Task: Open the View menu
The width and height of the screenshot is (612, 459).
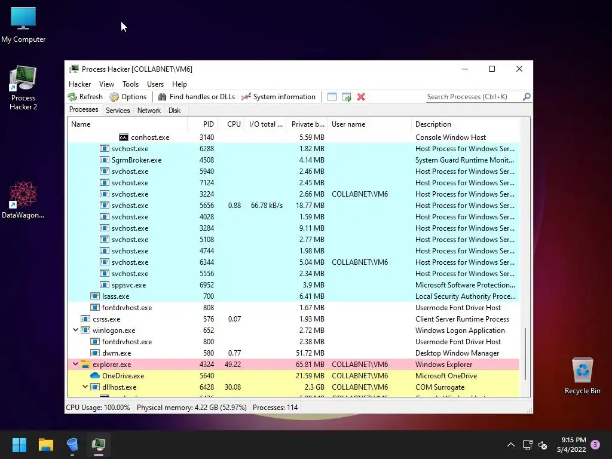Action: click(x=106, y=84)
